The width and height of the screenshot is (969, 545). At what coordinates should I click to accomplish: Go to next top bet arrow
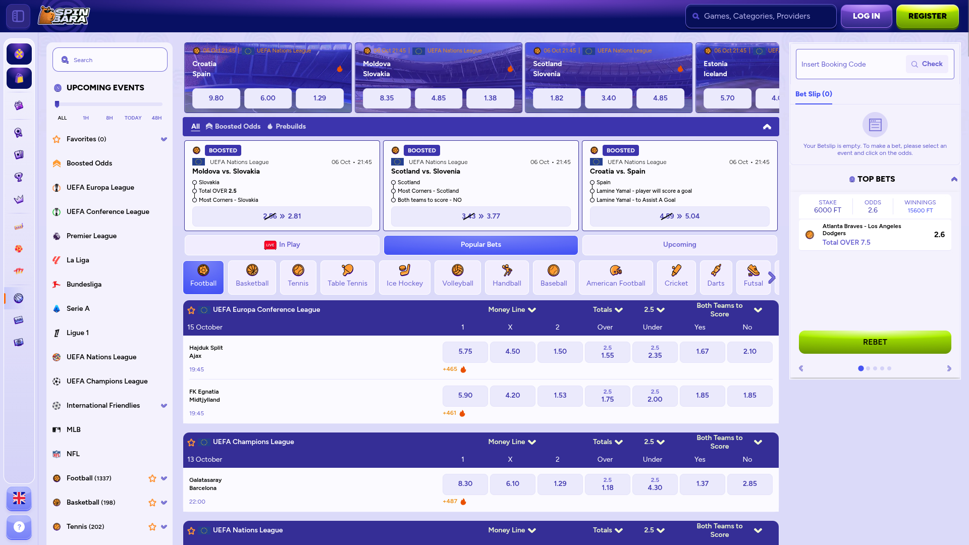coord(949,368)
